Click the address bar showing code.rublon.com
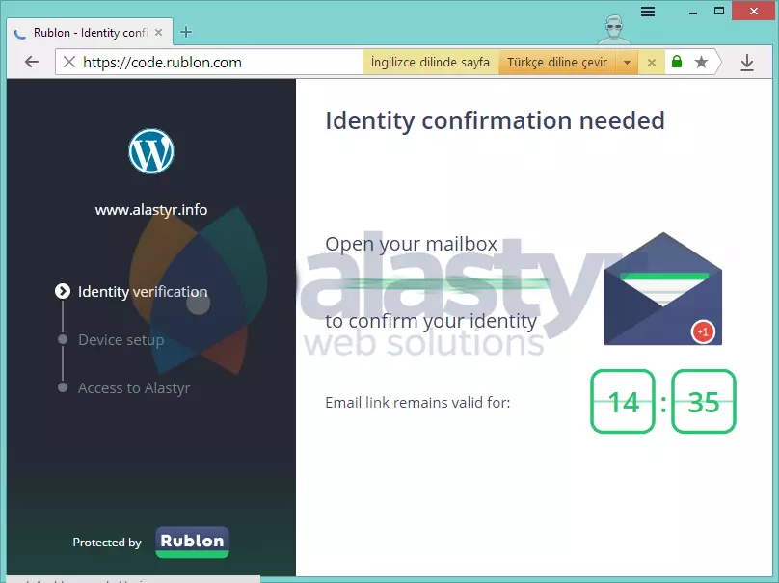This screenshot has height=583, width=779. 208,62
